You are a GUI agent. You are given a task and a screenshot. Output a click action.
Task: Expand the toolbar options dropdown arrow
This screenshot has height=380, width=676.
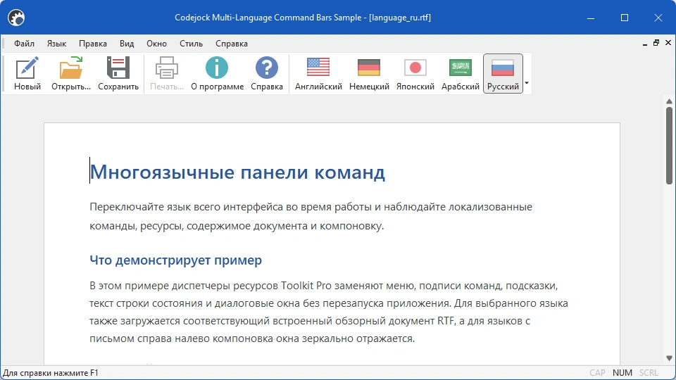527,83
